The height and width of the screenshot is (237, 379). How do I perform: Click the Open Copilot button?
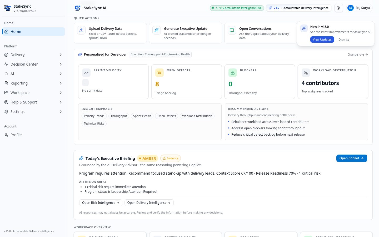click(x=352, y=158)
